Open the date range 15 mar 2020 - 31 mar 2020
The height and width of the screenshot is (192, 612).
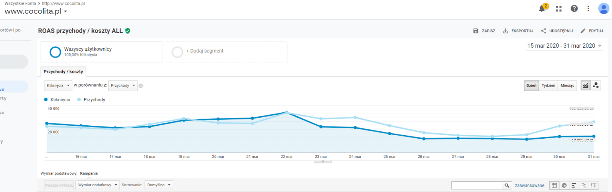[565, 46]
